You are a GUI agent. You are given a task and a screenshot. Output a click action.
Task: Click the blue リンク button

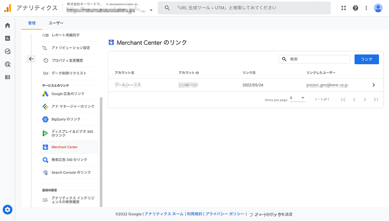click(x=367, y=59)
